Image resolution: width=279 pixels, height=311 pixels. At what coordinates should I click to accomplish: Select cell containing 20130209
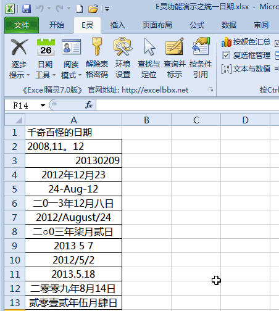(73, 160)
